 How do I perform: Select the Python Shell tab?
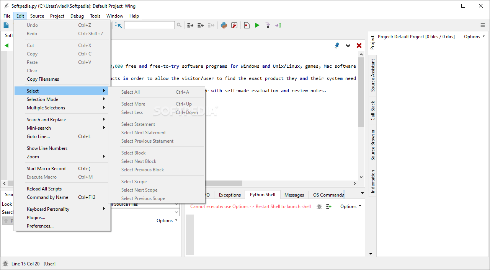[263, 194]
